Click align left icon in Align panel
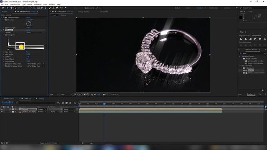The height and width of the screenshot is (150, 267). [x=241, y=39]
